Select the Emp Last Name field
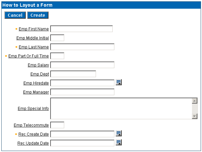Screen dimensions: 202x152 pyautogui.click(x=82, y=47)
